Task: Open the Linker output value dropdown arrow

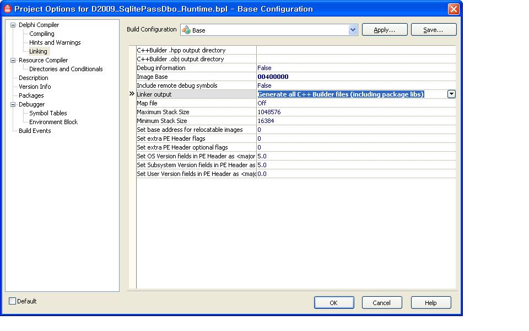Action: pos(451,94)
